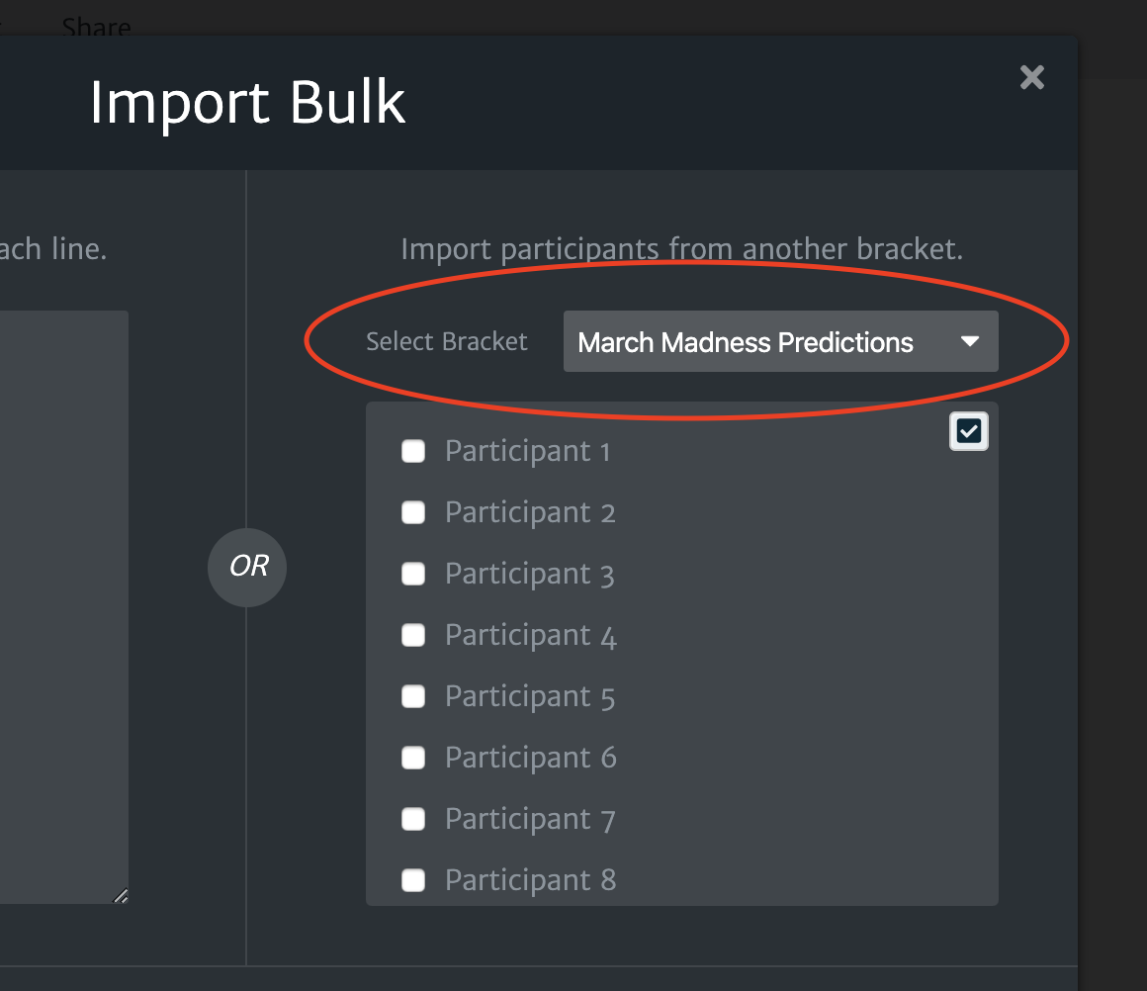The image size is (1147, 991).
Task: Click the OR divider badge
Action: (x=247, y=568)
